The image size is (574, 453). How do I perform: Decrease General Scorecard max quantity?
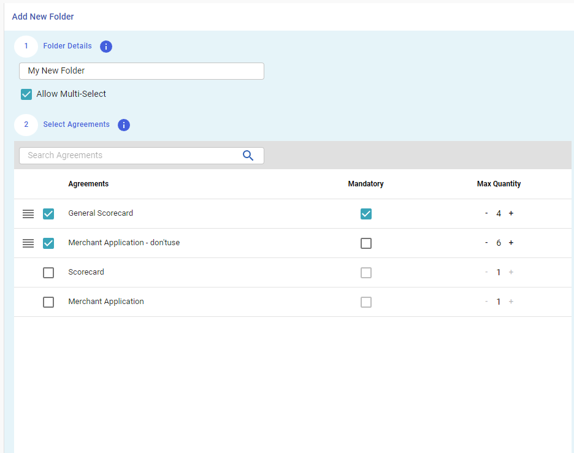pos(486,213)
